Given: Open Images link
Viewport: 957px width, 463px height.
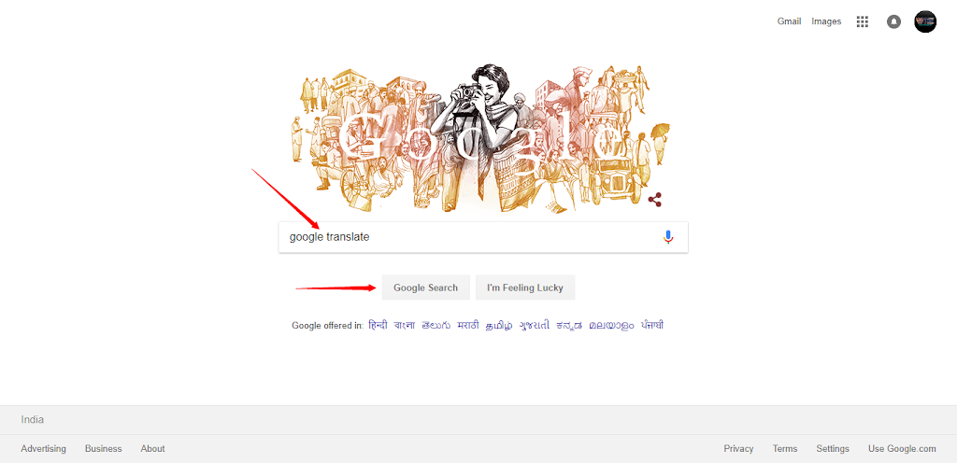Looking at the screenshot, I should [826, 21].
